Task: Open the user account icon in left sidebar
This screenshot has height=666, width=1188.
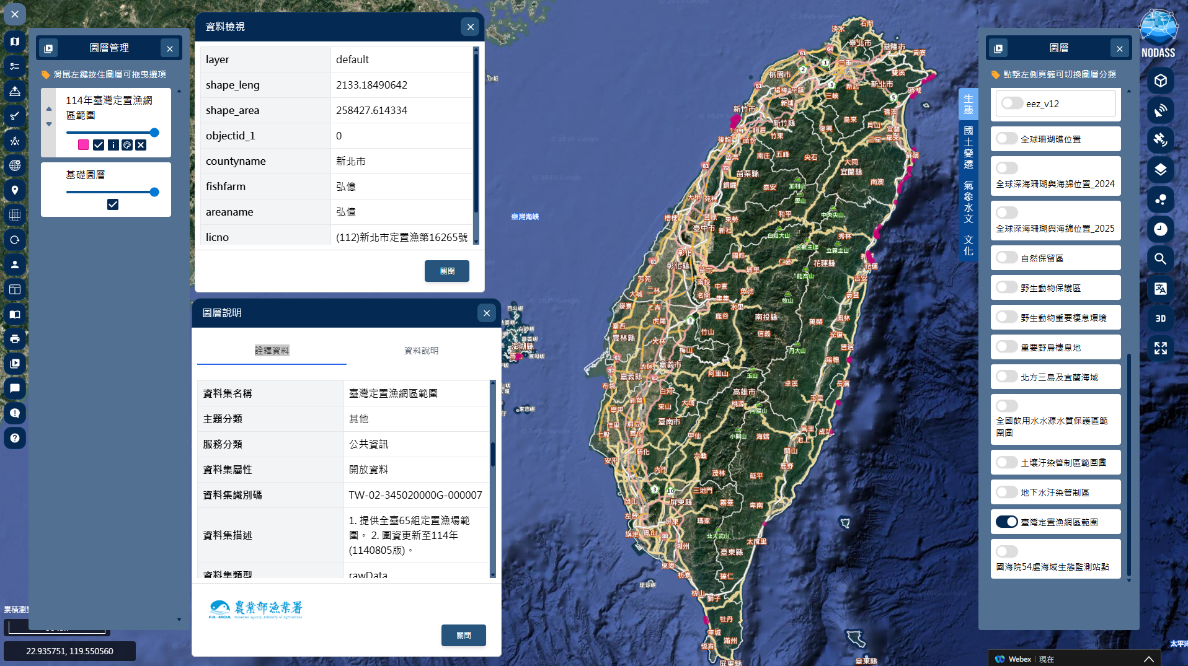Action: click(x=15, y=265)
